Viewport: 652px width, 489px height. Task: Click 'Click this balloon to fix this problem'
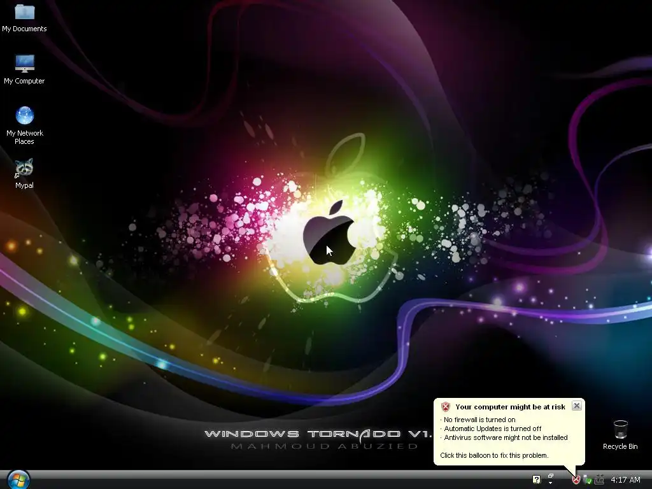(x=494, y=455)
